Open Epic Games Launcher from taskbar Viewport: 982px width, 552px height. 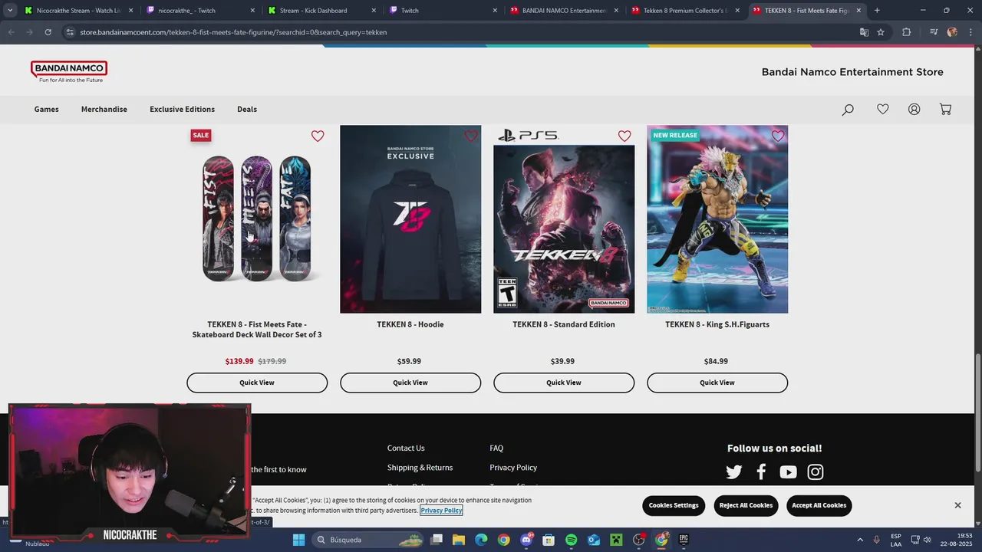pyautogui.click(x=684, y=540)
